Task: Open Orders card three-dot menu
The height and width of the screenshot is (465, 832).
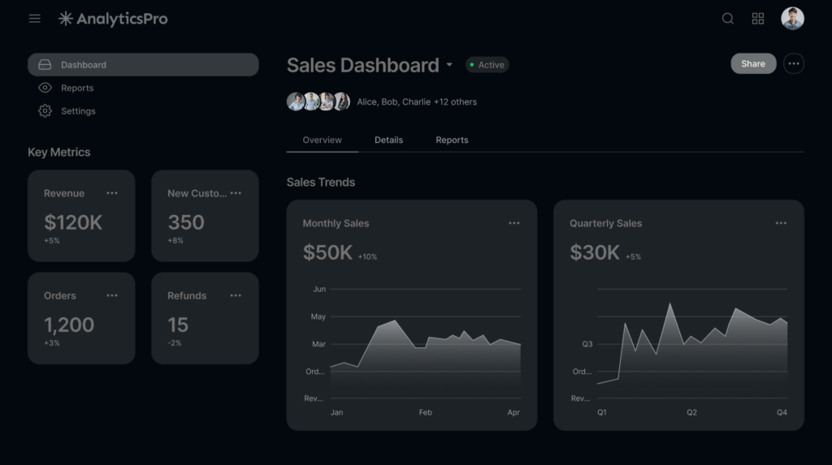Action: (112, 295)
